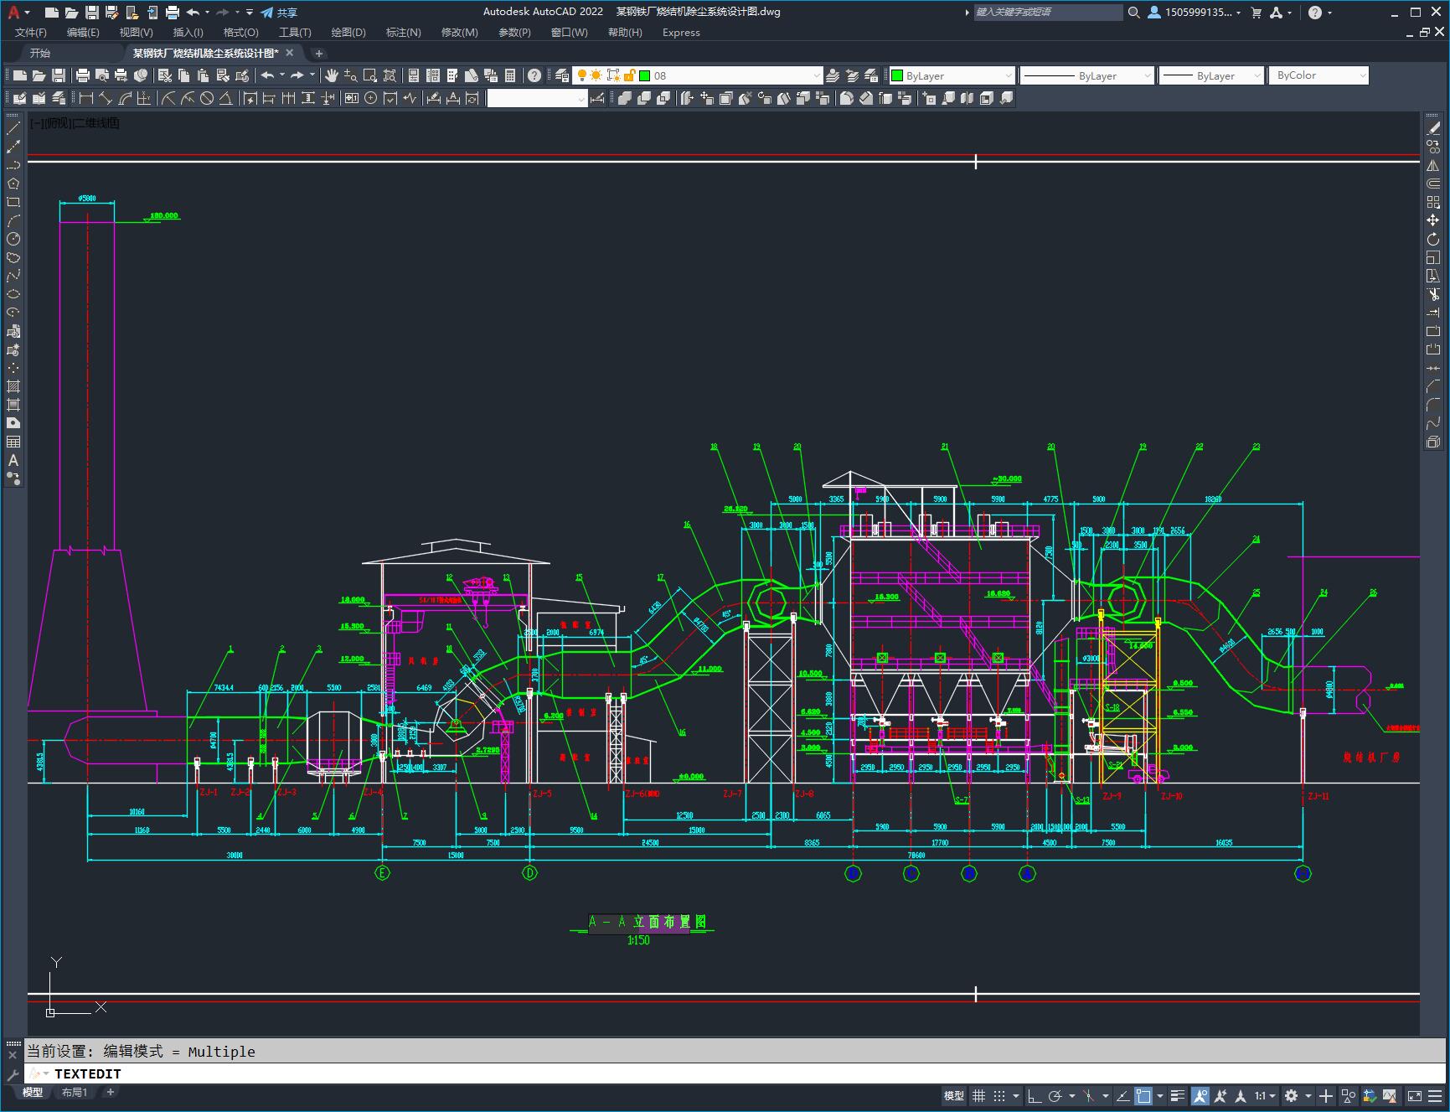
Task: Expand the layer 08 dropdown
Action: (x=816, y=75)
